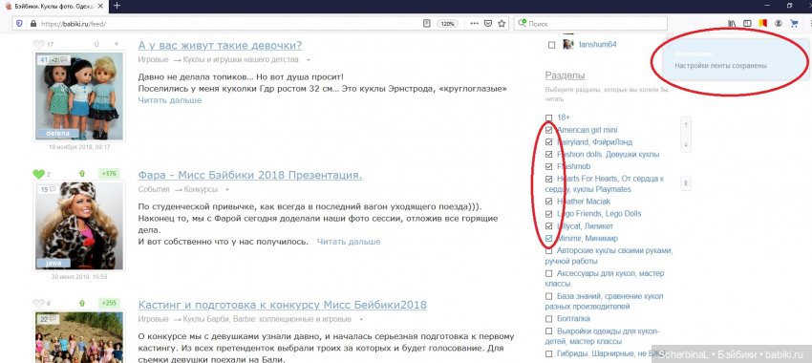Check Выкройки одежды для кукол-детей checkbox

click(x=549, y=331)
